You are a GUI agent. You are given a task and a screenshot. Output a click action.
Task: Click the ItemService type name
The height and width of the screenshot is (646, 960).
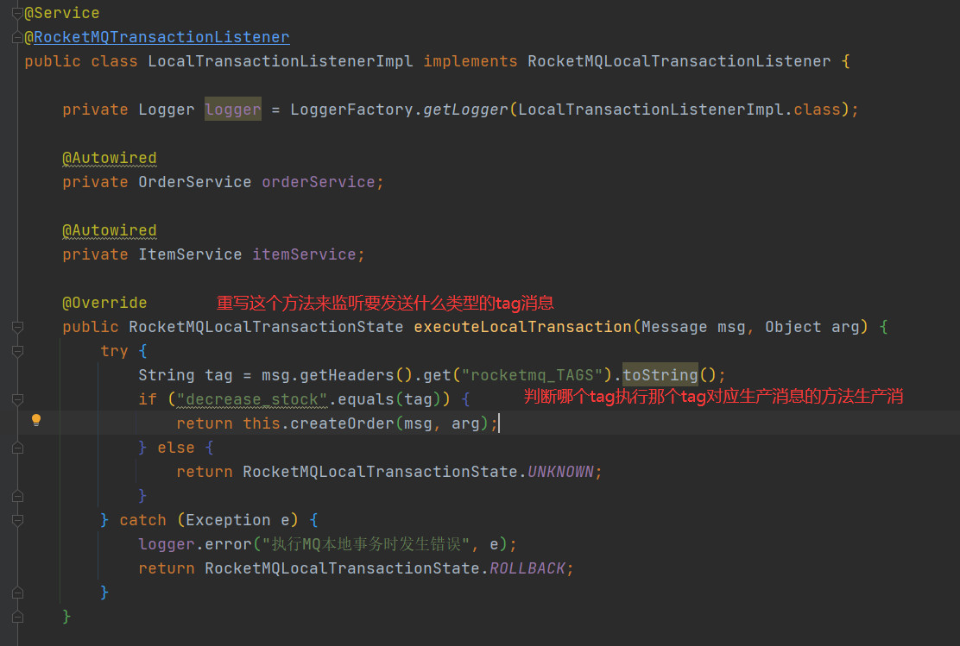190,254
